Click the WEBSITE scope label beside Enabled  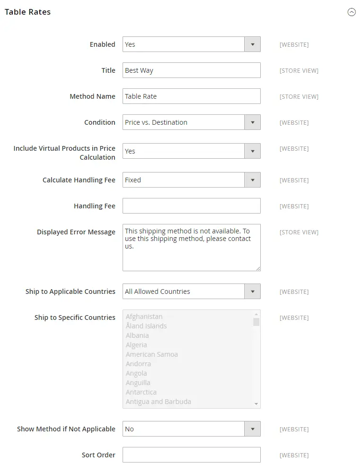(x=294, y=44)
